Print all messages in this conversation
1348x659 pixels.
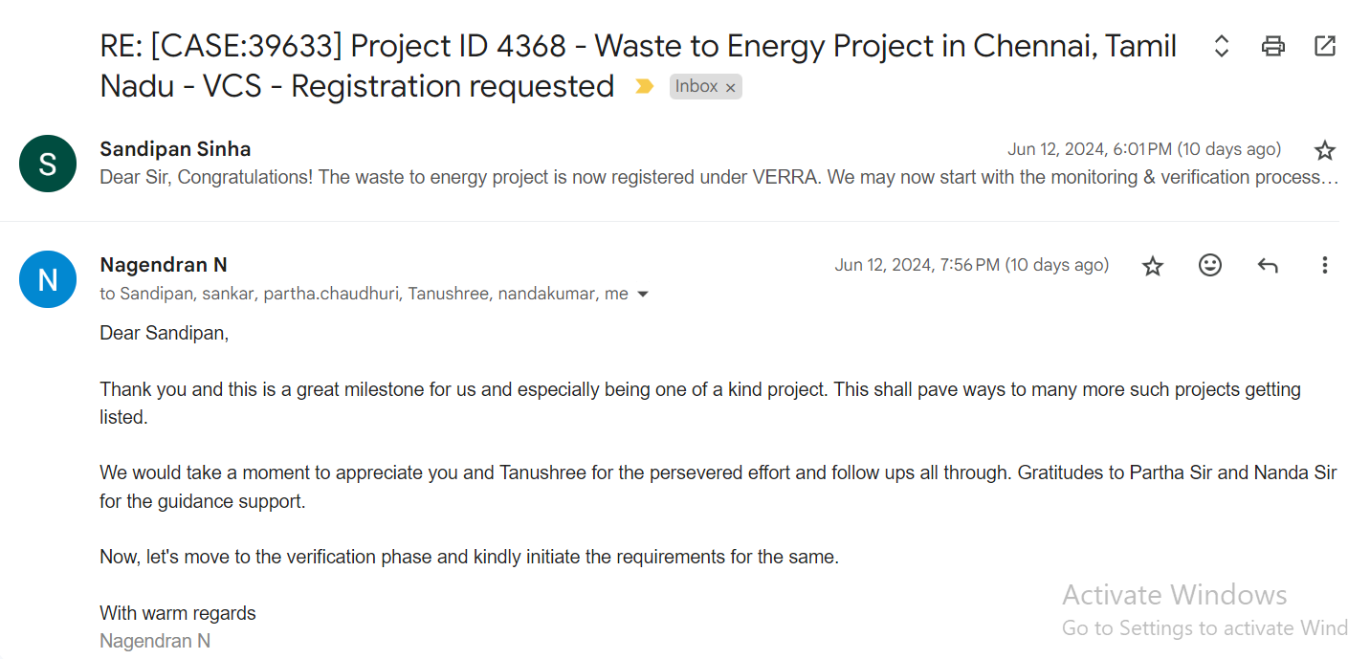tap(1272, 46)
